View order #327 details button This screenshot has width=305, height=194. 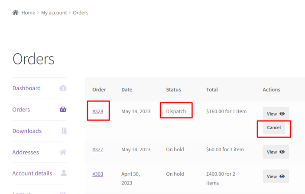point(276,152)
